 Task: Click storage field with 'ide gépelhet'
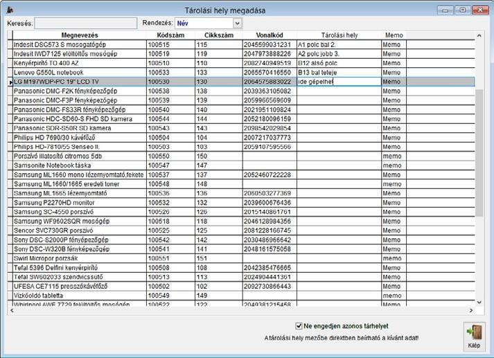pos(339,82)
